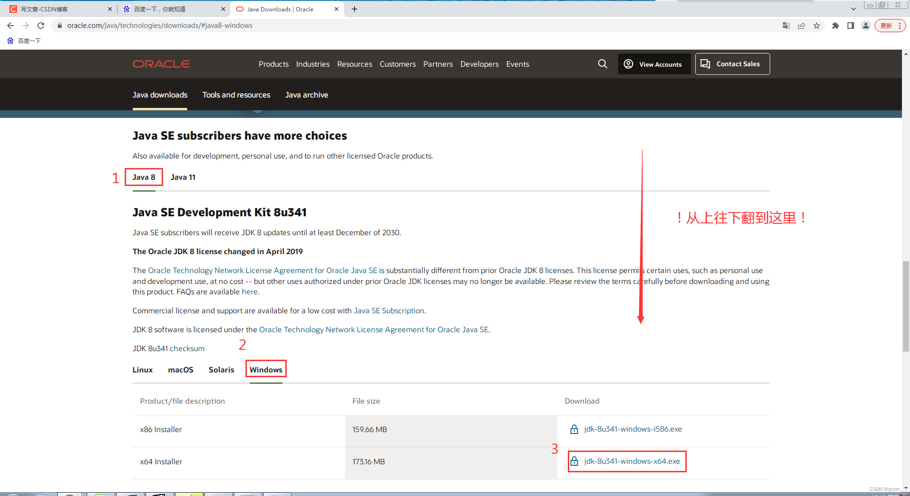The width and height of the screenshot is (910, 496).
Task: Open Oracle Technology Network License Agreement link in paragraph
Action: (x=263, y=270)
